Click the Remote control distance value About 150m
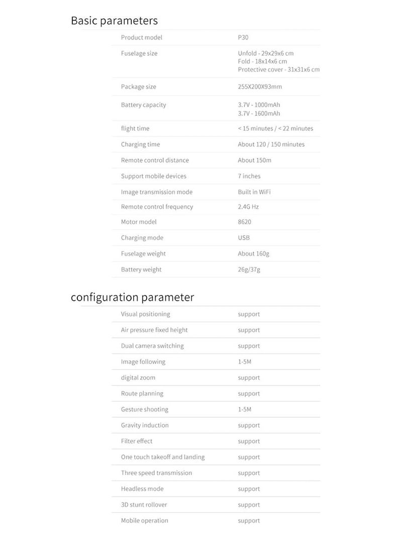Image resolution: width=402 pixels, height=551 pixels. [255, 160]
